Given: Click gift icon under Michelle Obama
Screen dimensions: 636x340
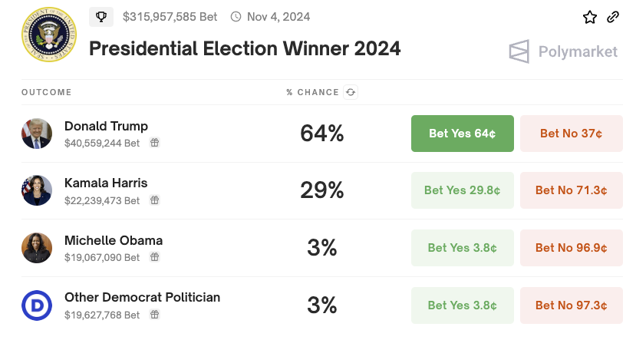Looking at the screenshot, I should (x=154, y=258).
